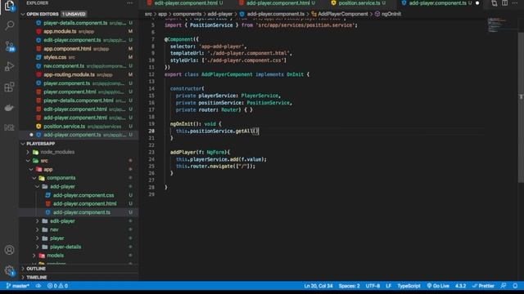Open the Docker view in activity bar

coord(9,107)
